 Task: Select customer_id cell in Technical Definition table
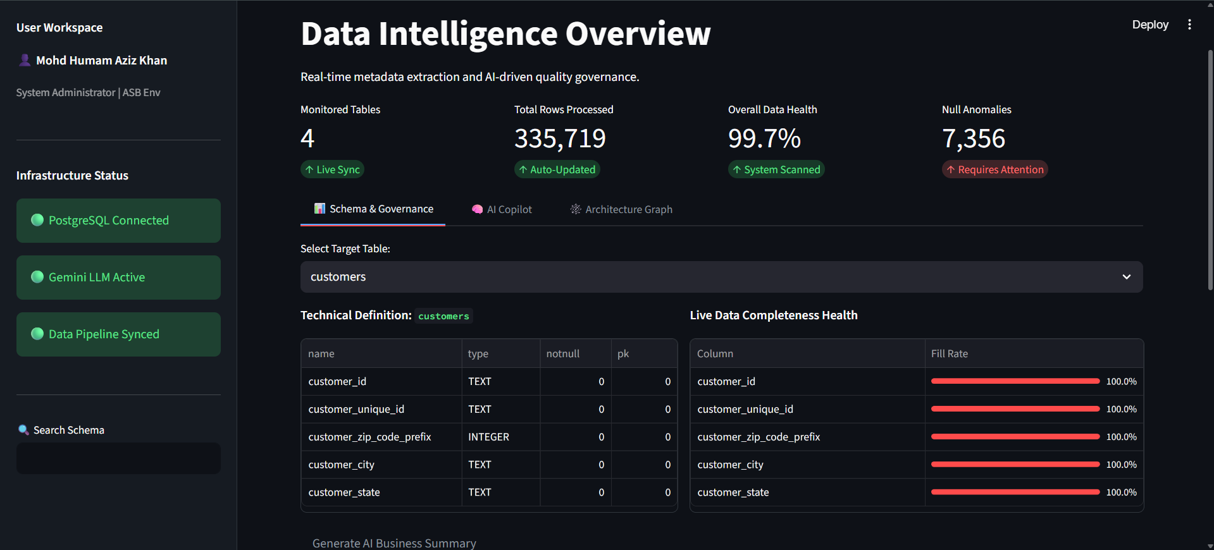pos(381,381)
